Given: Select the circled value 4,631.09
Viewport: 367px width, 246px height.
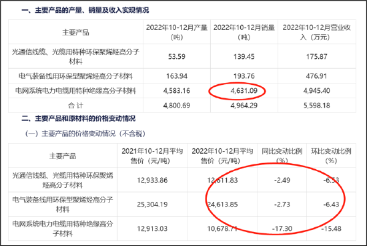Looking at the screenshot, I should coord(244,91).
